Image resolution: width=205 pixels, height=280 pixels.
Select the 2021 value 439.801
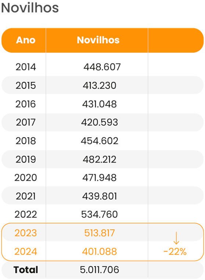point(99,196)
